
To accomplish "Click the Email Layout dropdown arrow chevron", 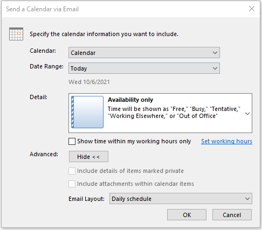I will 247,199.
